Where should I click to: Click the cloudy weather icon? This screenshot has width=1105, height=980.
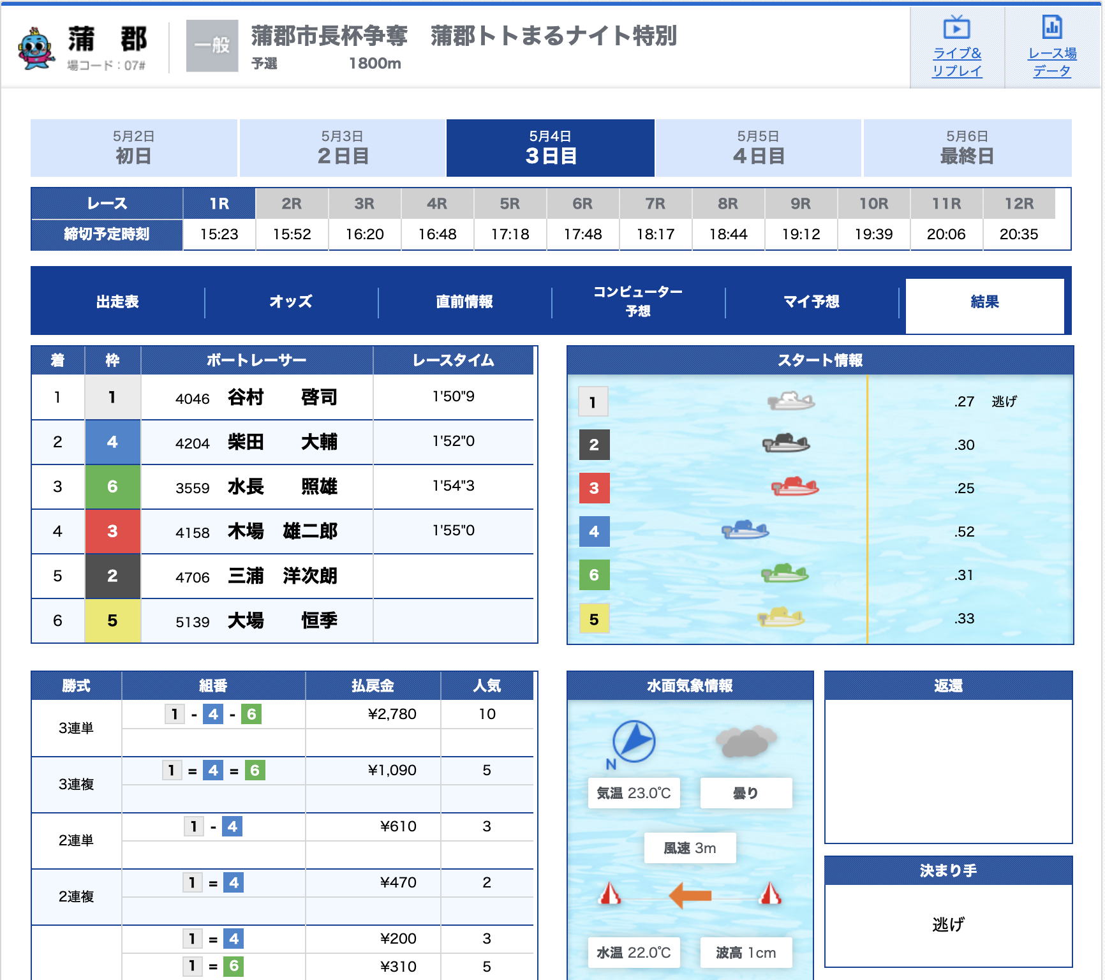click(x=745, y=741)
